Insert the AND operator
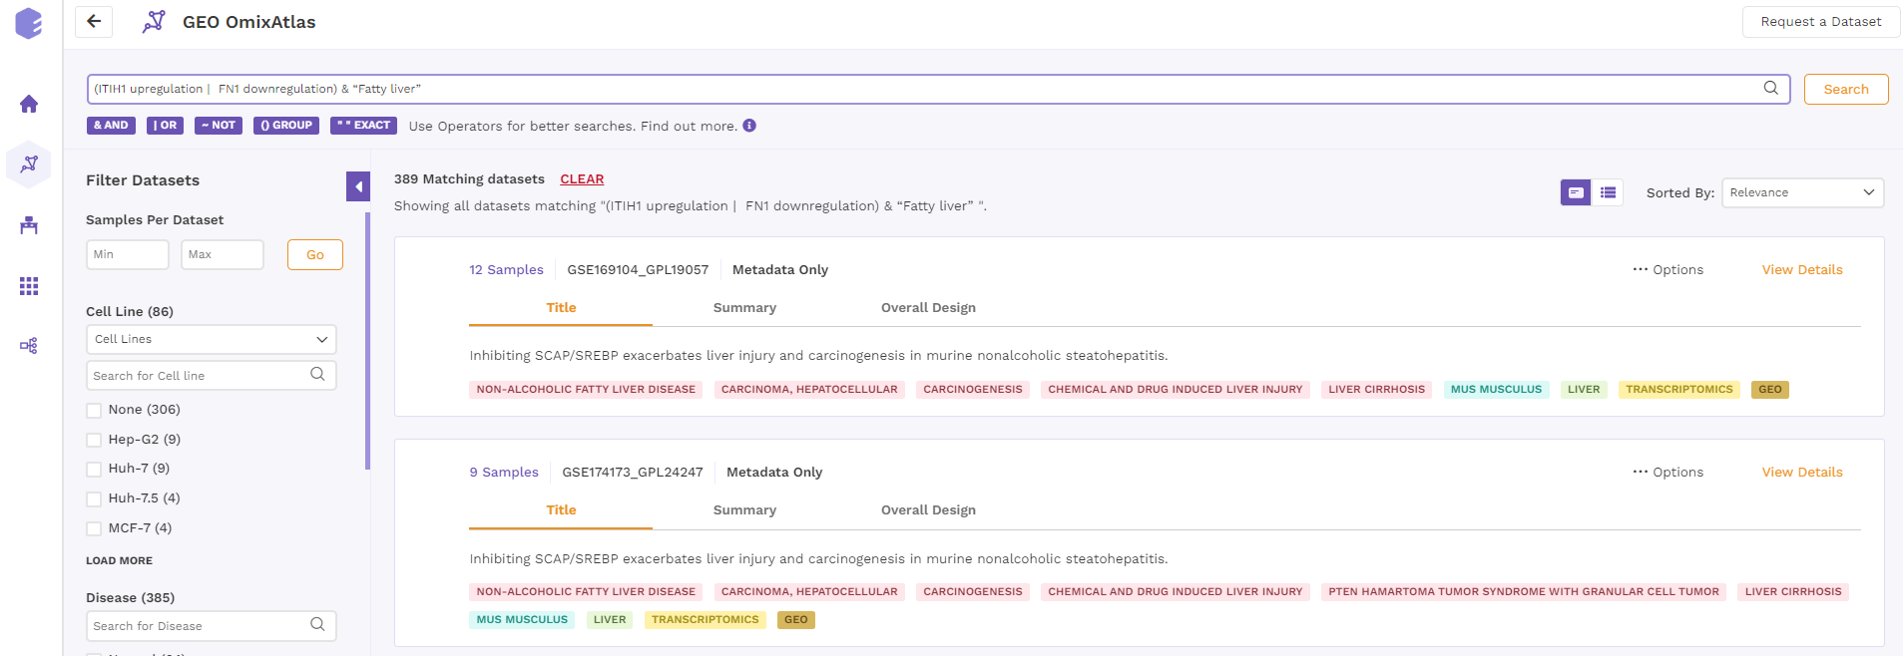 [x=111, y=126]
